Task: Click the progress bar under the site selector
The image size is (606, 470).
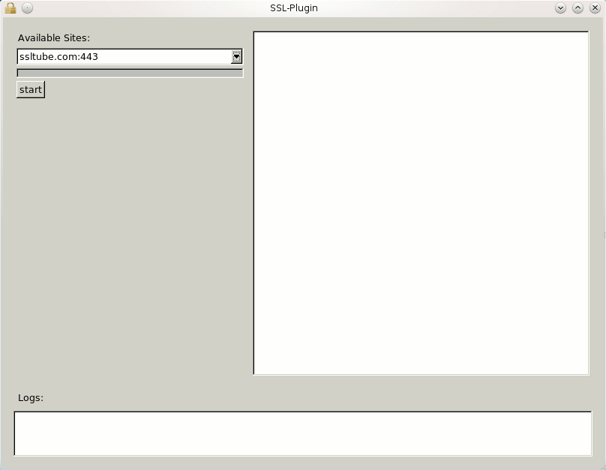Action: click(130, 73)
